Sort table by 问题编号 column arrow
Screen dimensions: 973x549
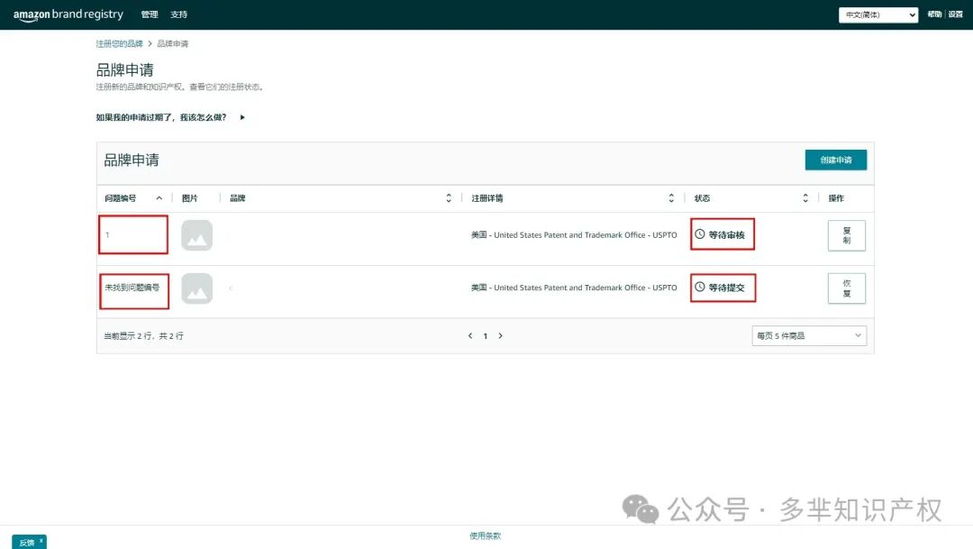coord(159,198)
